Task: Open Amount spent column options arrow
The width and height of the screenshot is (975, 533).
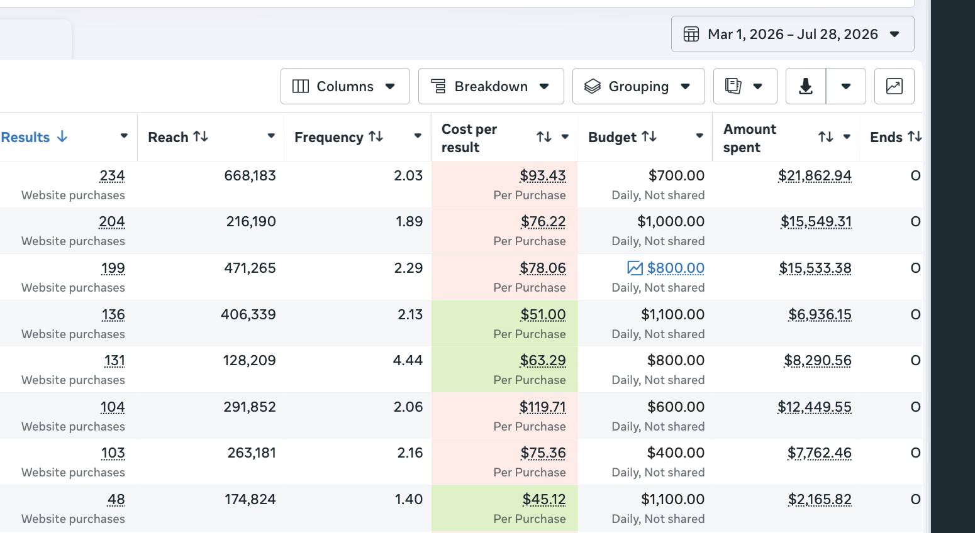Action: tap(847, 137)
